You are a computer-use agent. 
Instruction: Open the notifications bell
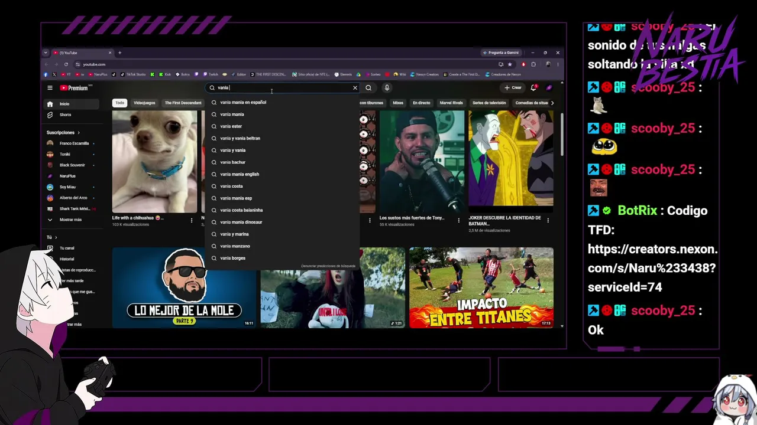coord(533,88)
